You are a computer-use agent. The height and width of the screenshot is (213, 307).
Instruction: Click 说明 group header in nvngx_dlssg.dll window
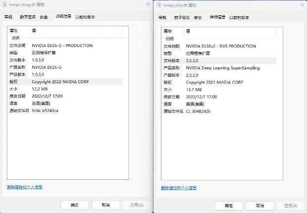tap(15, 38)
